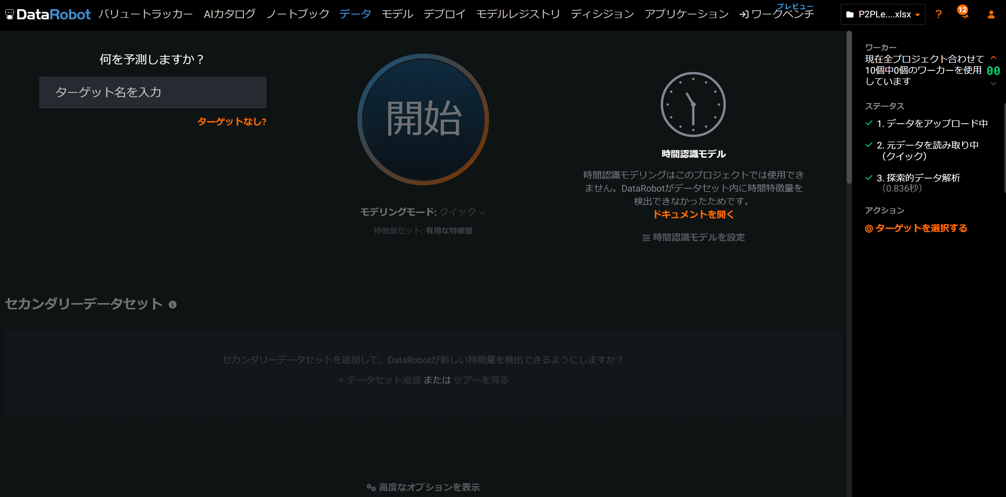Open the デプロイ tab
Image resolution: width=1006 pixels, height=497 pixels.
[x=444, y=14]
